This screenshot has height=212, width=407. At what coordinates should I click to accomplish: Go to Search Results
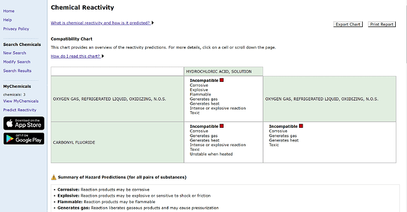tap(17, 71)
